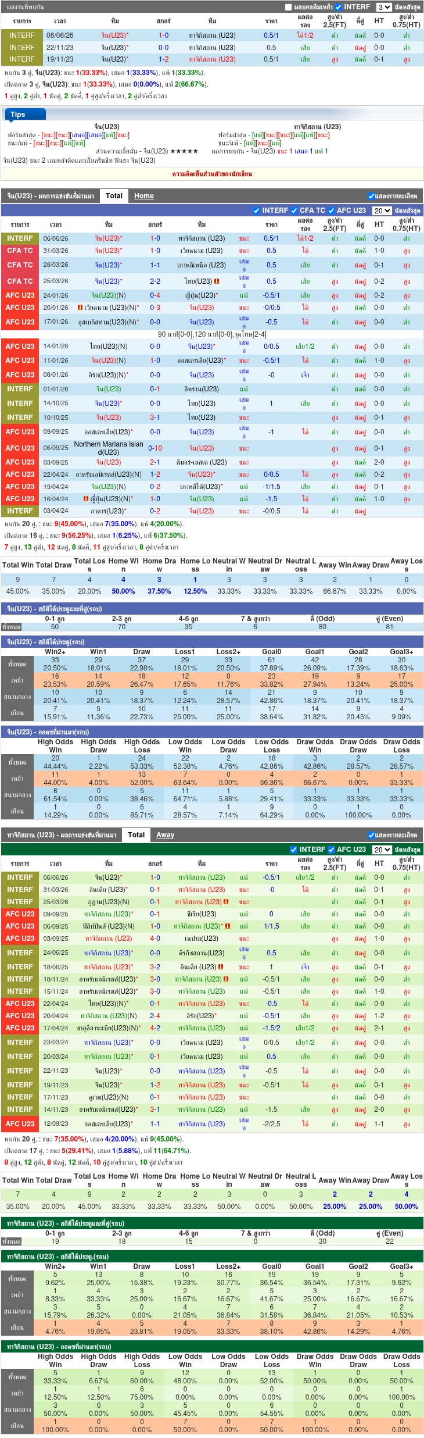Image resolution: width=424 pixels, height=1438 pixels.
Task: Click 85.71% High Odds Loss in เยือน row
Action: 142,815
